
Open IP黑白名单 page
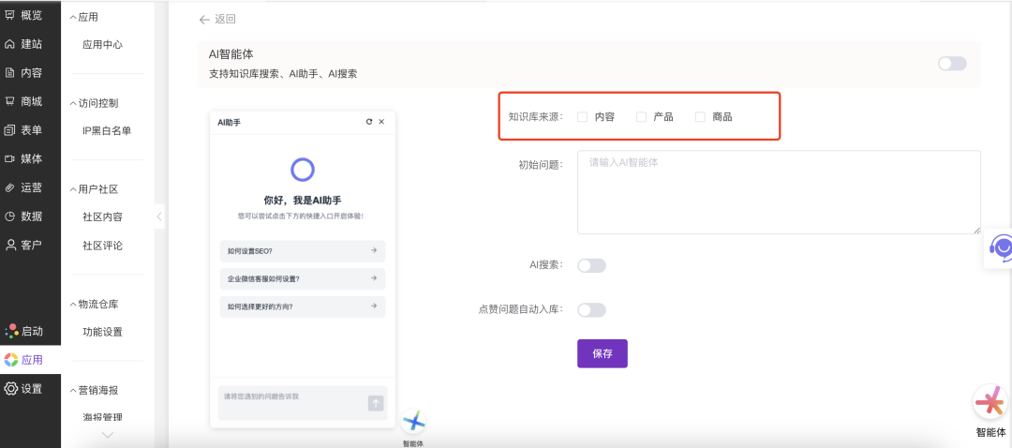point(107,130)
